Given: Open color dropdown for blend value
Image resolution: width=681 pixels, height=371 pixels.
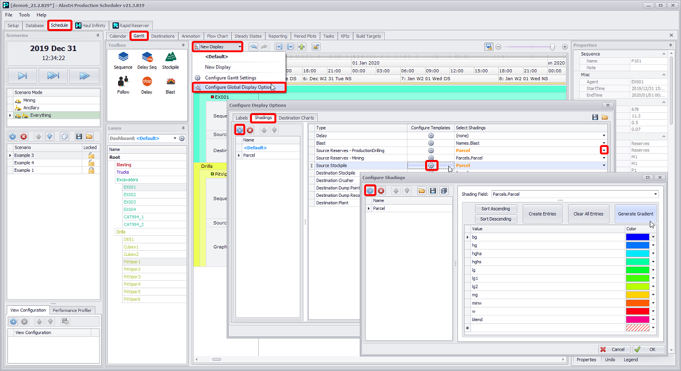Looking at the screenshot, I should click(x=653, y=319).
